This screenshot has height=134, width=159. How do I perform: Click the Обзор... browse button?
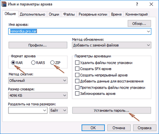[x=139, y=23]
